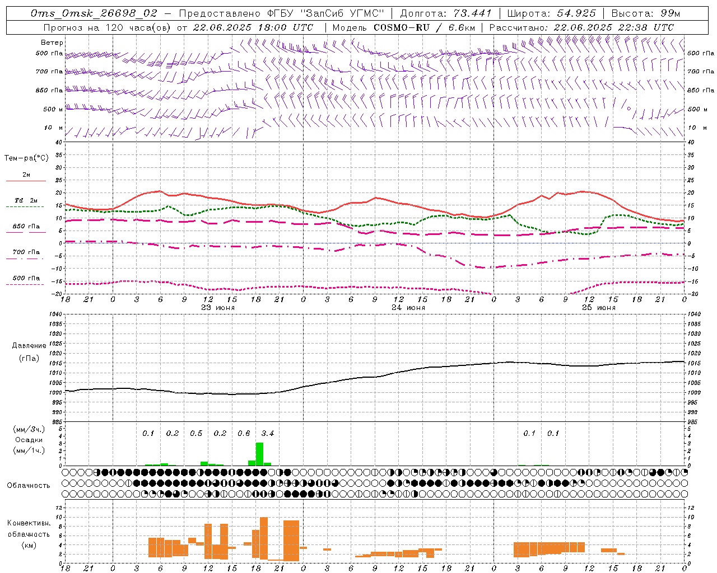Click the tallest orange convective cloud bar
Image resolution: width=717 pixels, height=573 pixels.
click(x=264, y=538)
